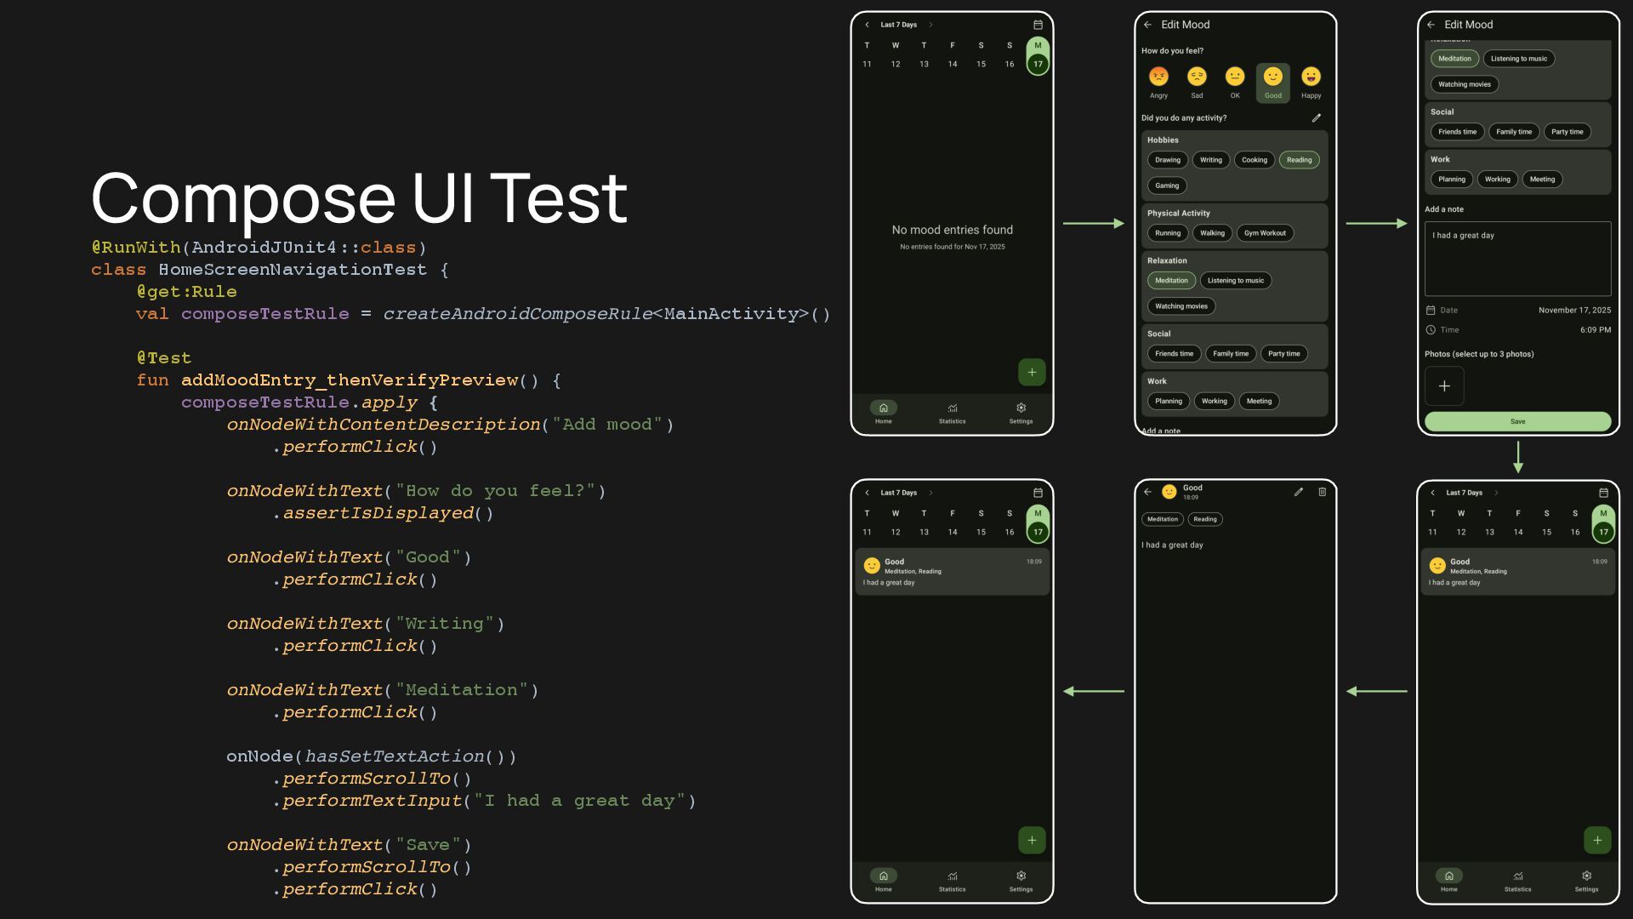This screenshot has height=919, width=1633.
Task: Click back arrow on Good mood detail screen
Action: 1147,492
